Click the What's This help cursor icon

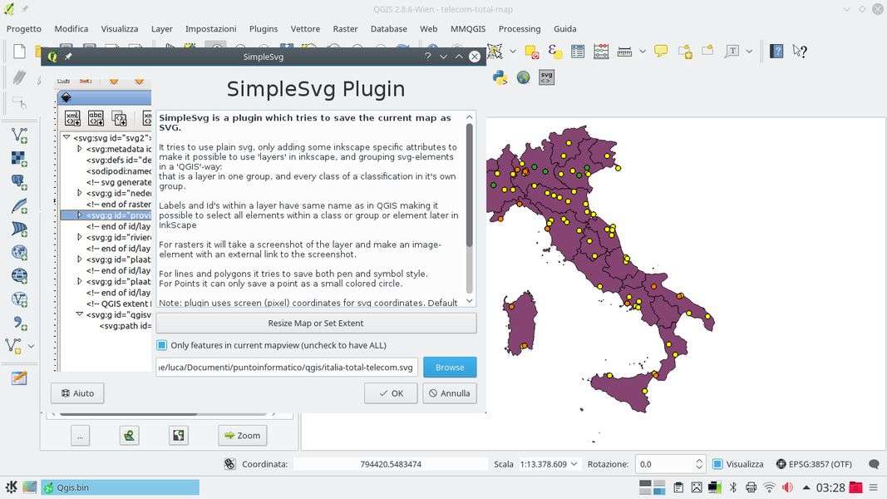tap(800, 52)
